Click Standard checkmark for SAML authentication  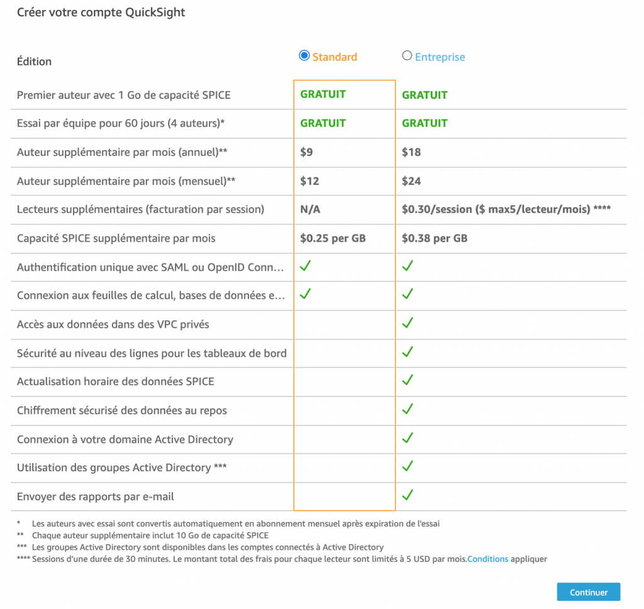(x=306, y=266)
